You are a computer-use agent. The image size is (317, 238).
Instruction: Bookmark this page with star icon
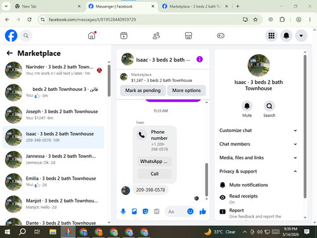(256, 20)
